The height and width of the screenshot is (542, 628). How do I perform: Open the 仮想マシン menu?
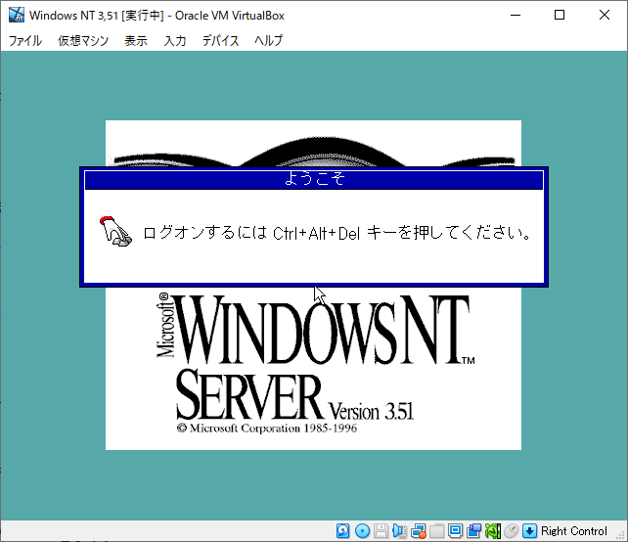point(83,40)
